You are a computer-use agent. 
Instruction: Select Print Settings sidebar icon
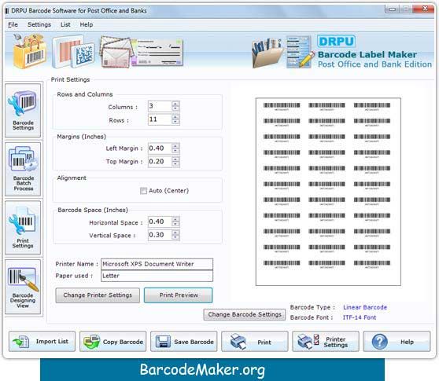(23, 228)
